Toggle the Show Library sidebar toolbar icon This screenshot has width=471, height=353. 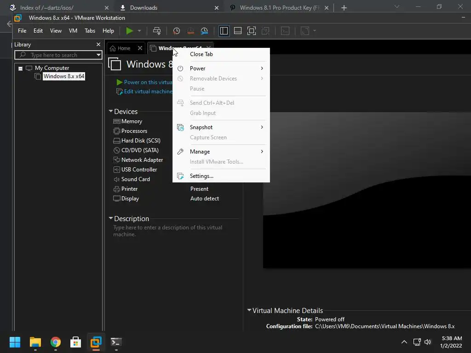[x=224, y=31]
